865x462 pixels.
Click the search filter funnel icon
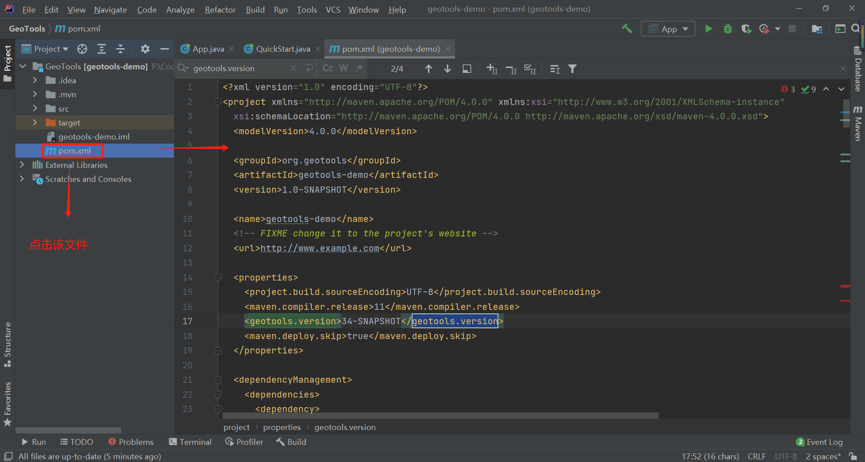pos(572,68)
